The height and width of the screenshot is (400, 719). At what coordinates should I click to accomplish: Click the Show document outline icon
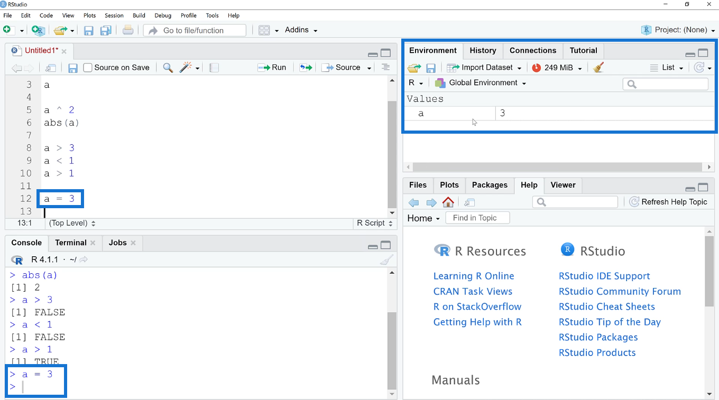tap(386, 67)
